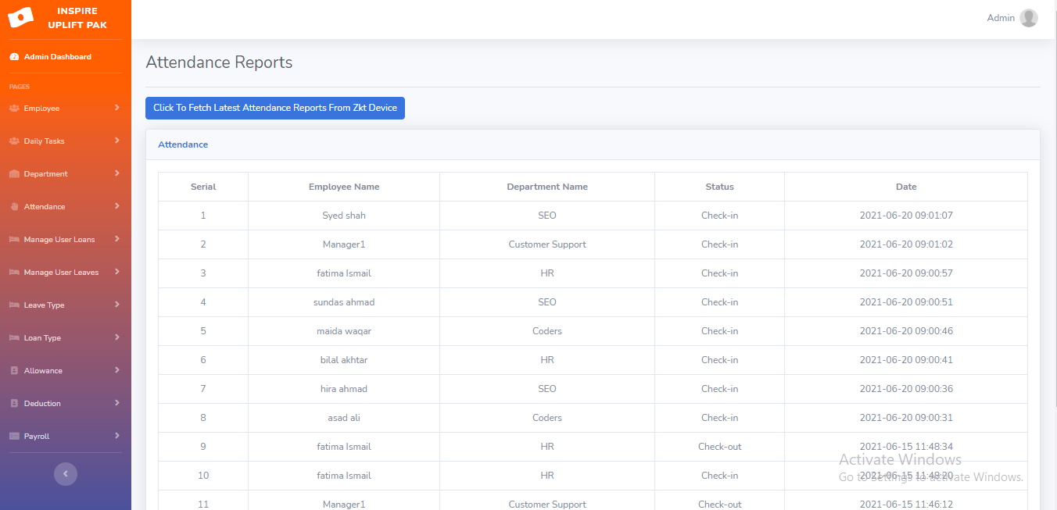Expand the Manage User Loans chevron
The image size is (1057, 510).
click(x=116, y=239)
